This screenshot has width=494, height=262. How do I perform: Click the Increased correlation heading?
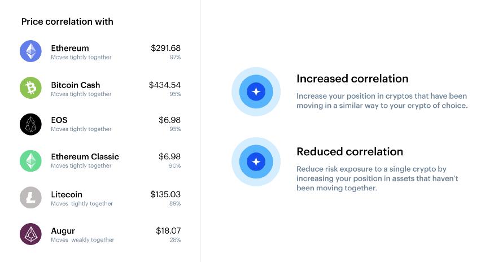(352, 79)
